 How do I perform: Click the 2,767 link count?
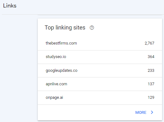pyautogui.click(x=150, y=43)
